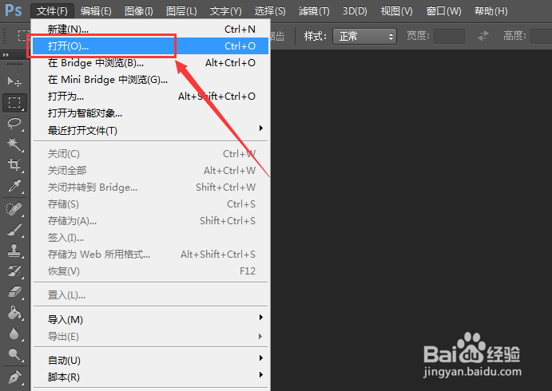
Task: Select the Brush tool
Action: tap(14, 230)
